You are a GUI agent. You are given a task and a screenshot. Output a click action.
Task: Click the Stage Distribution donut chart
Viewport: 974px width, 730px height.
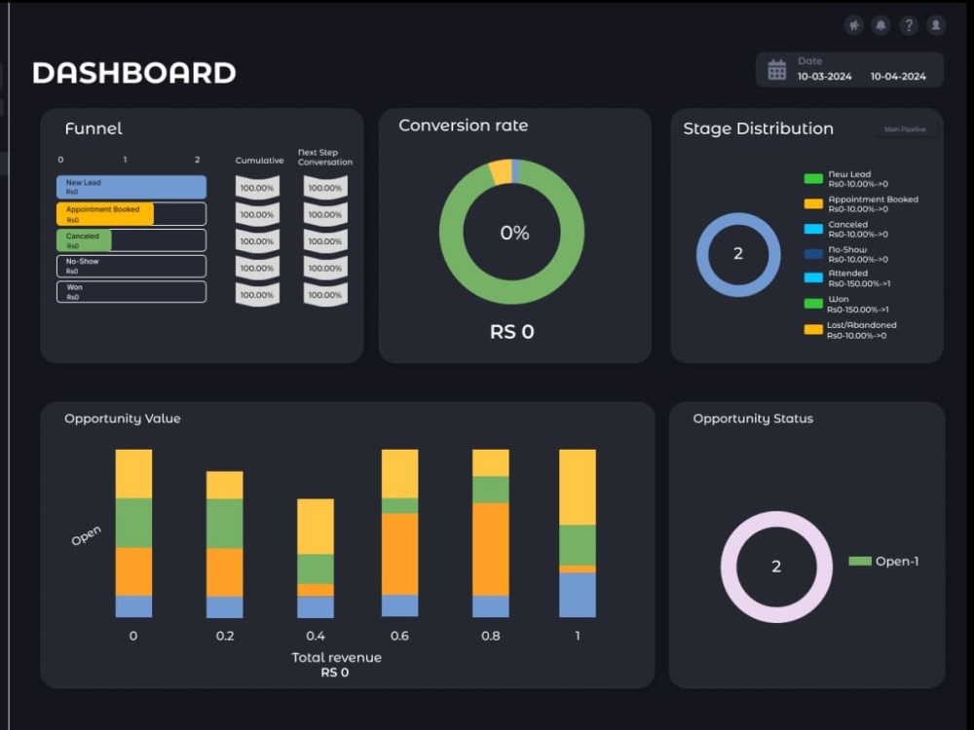pyautogui.click(x=738, y=254)
